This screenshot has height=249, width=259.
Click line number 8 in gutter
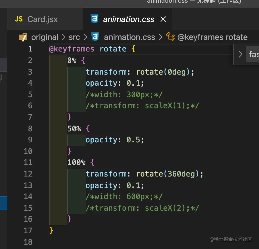tap(30, 129)
